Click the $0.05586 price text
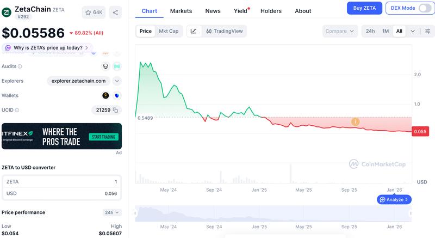The image size is (435, 238). 33,33
